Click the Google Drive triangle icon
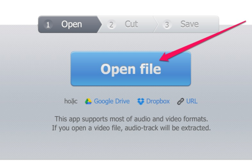 click(x=88, y=101)
